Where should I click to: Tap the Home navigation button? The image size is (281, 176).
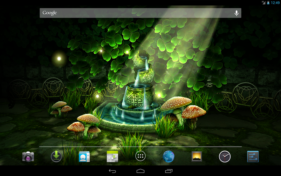140,171
